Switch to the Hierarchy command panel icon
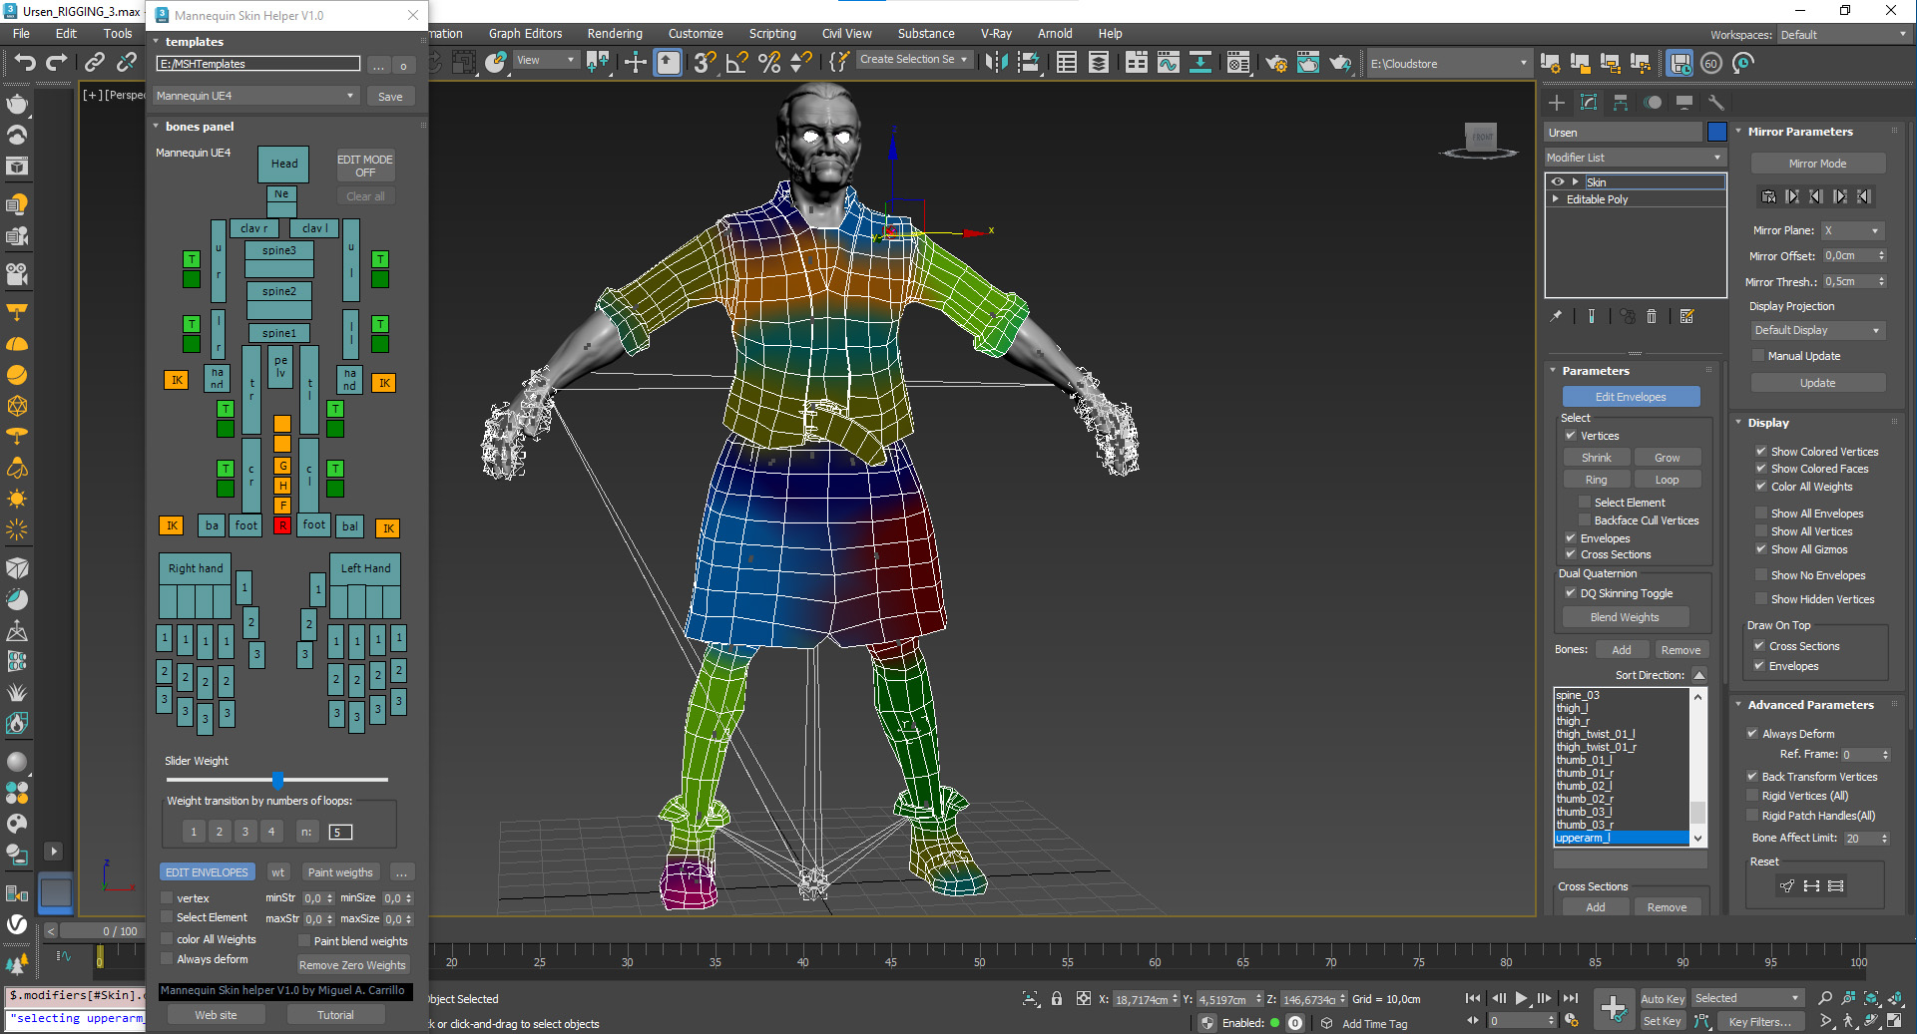 pos(1621,103)
